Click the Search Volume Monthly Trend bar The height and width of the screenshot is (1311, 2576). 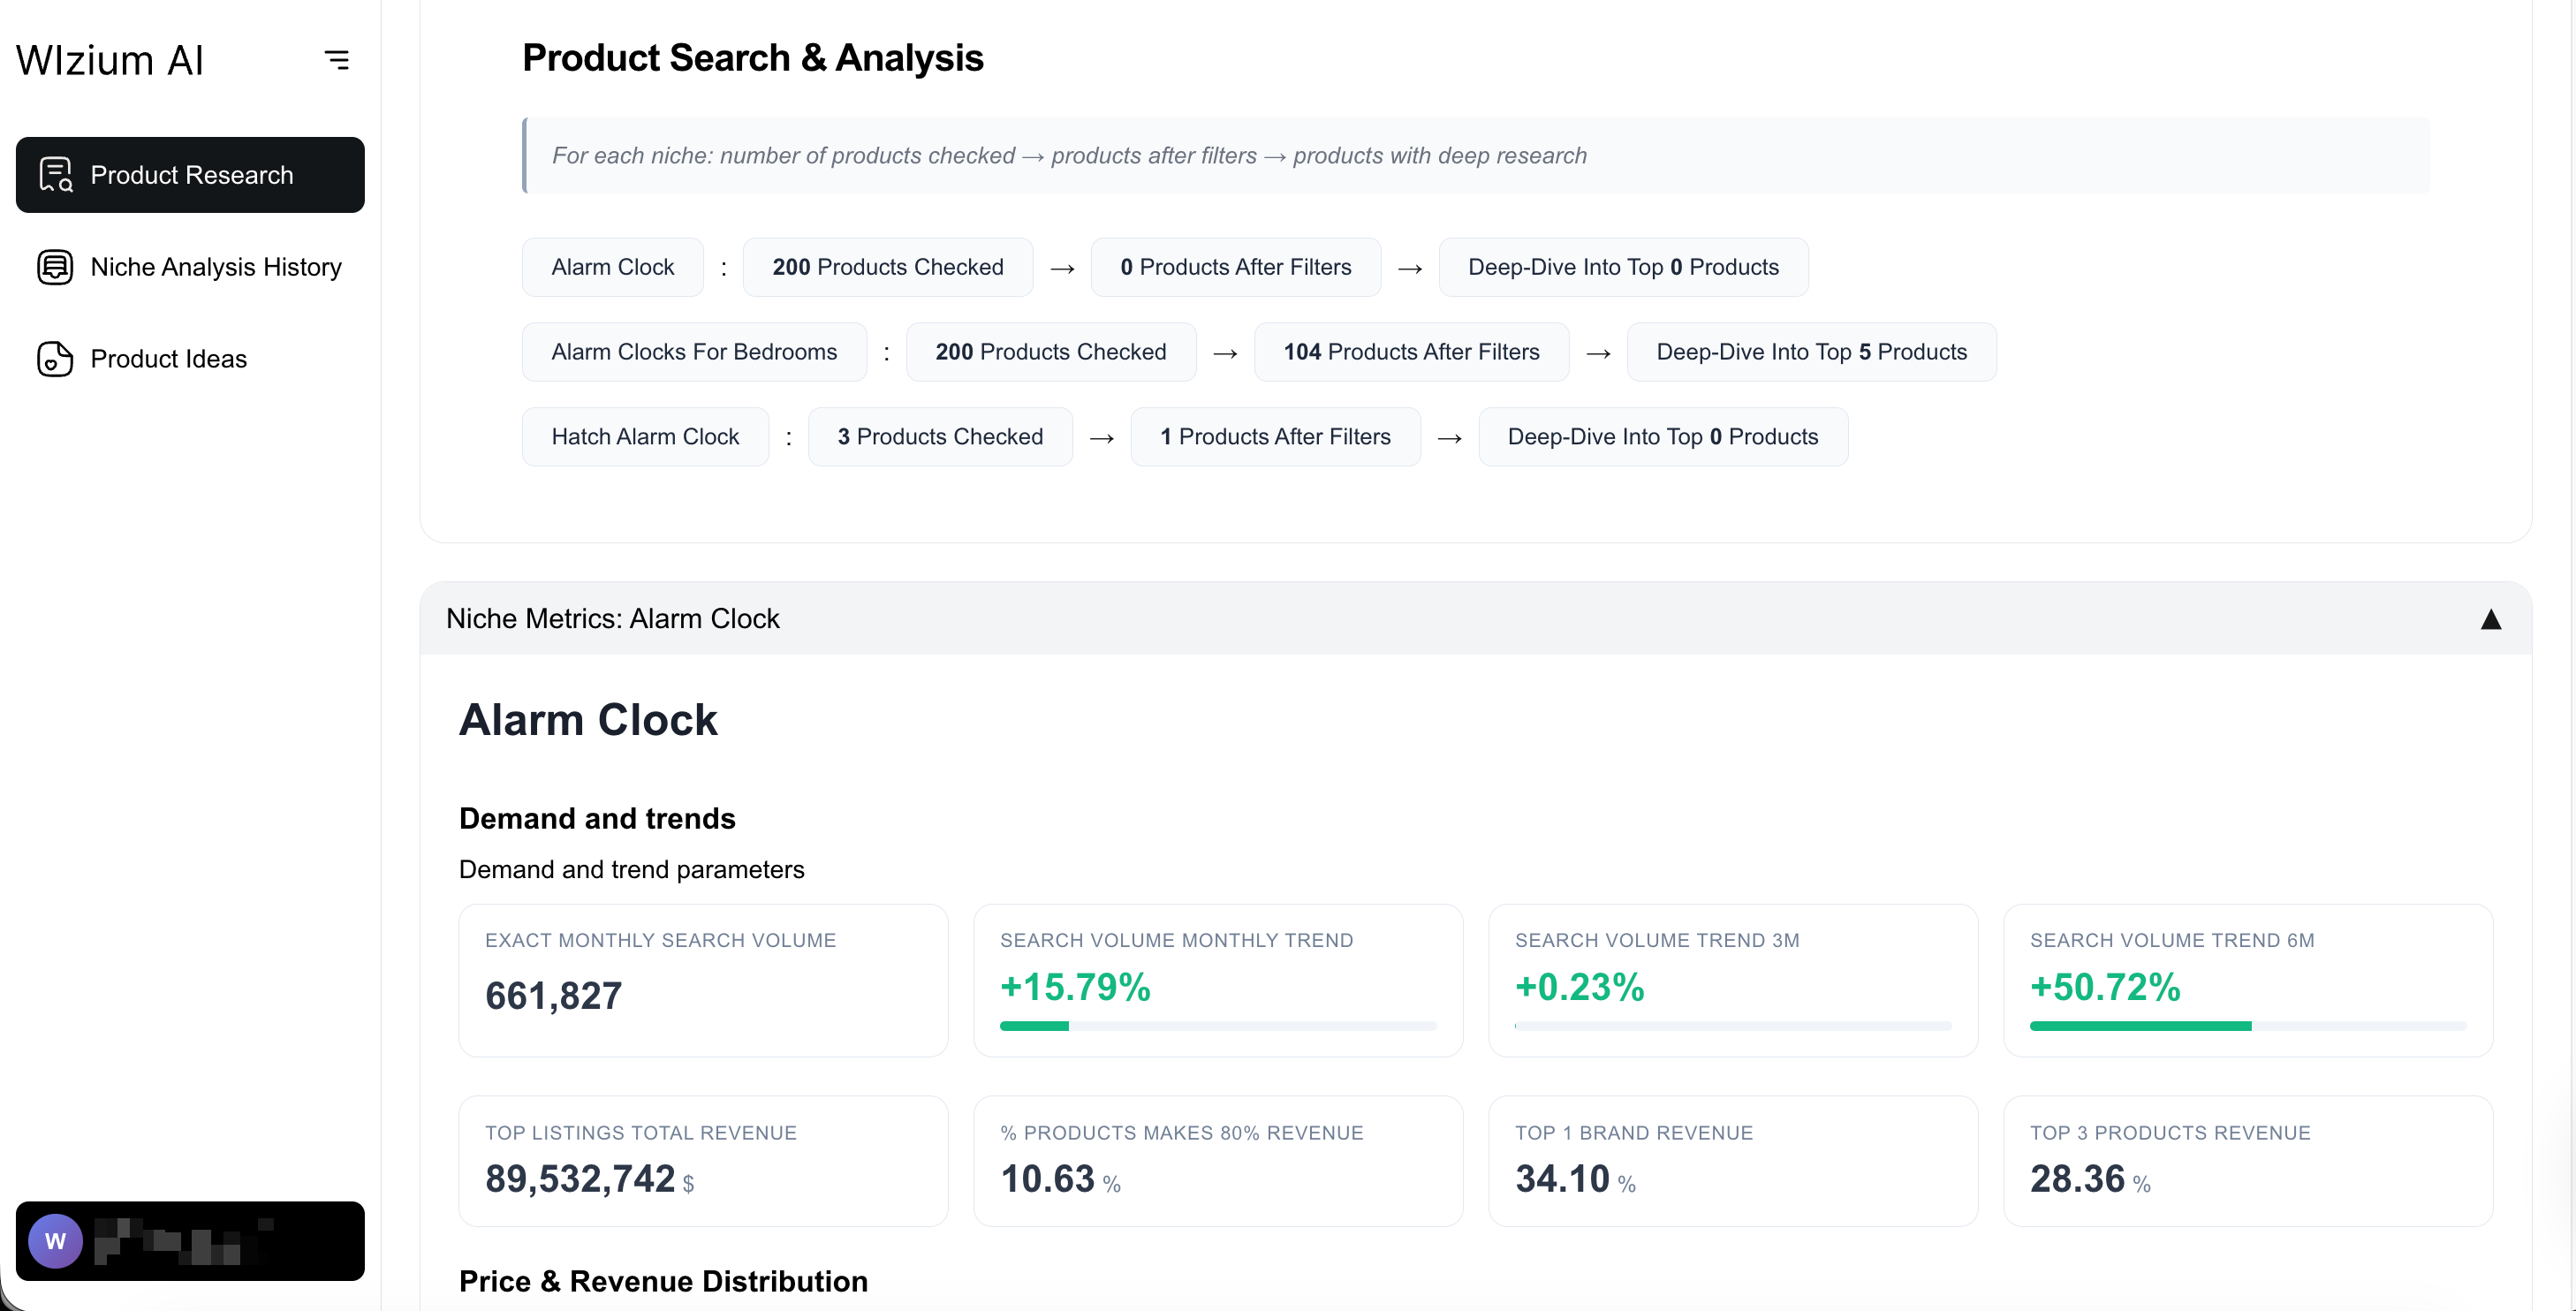point(1217,1026)
